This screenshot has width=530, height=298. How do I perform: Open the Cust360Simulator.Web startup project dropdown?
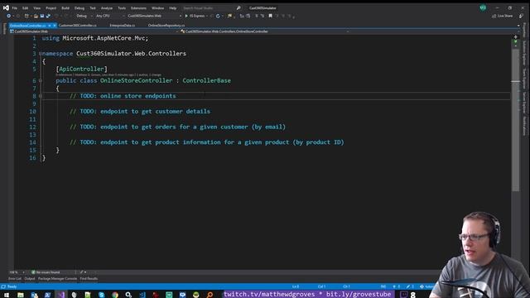point(154,16)
